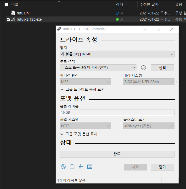Viewport: 186px width, 189px height.
Task: Click the 시작 start button
Action: tap(135, 167)
